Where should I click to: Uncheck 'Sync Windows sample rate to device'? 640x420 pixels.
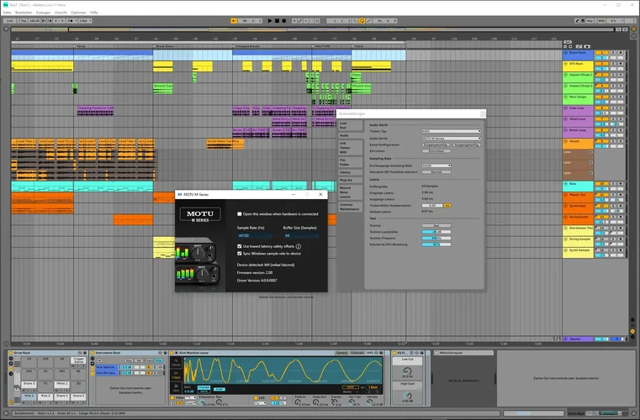240,253
